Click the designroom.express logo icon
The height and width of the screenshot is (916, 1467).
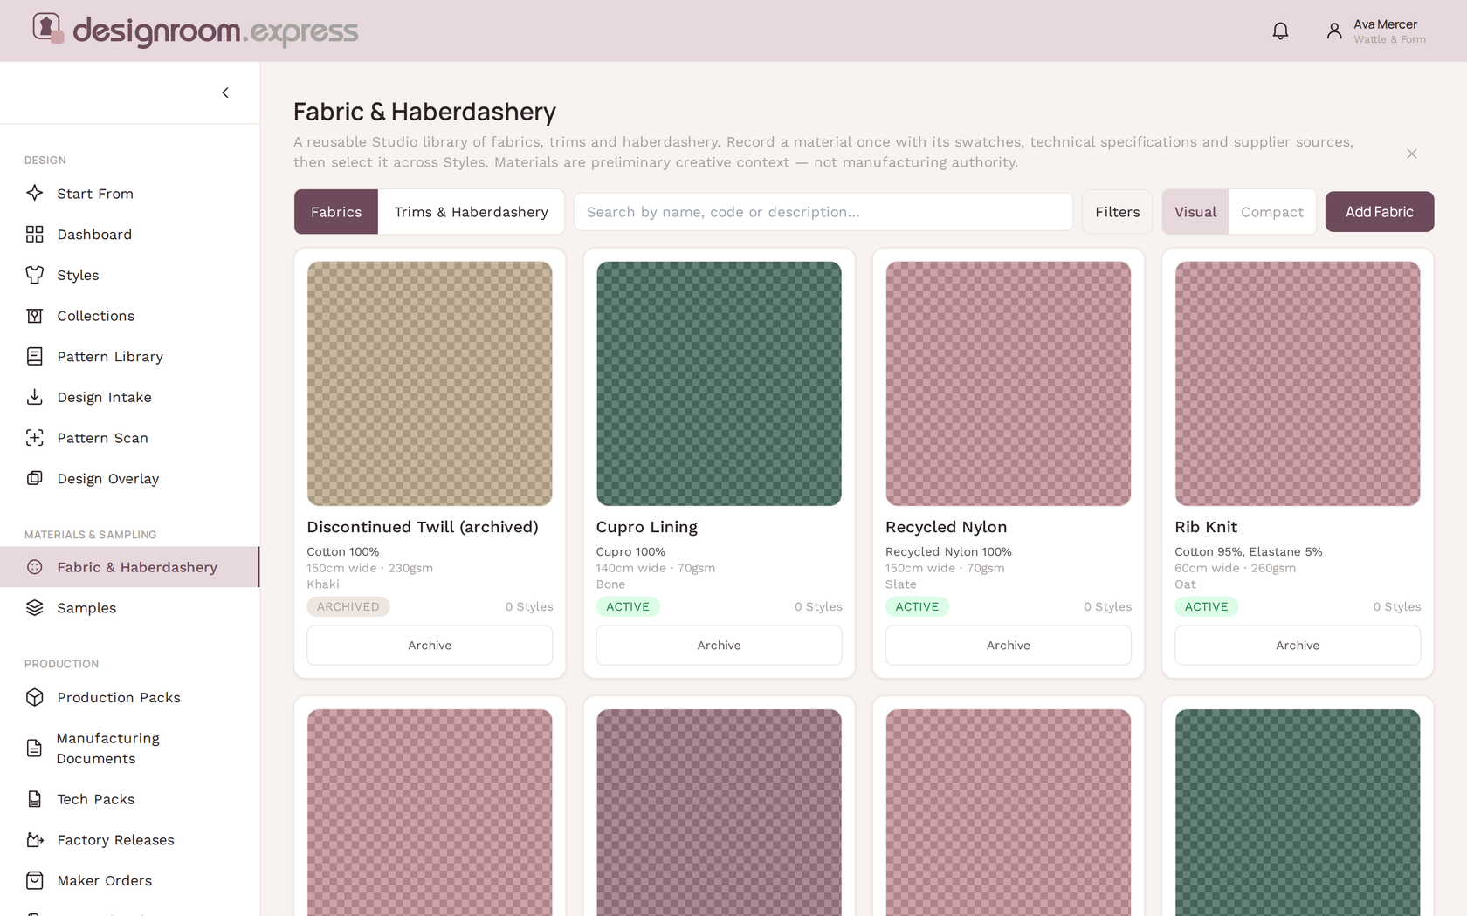tap(48, 28)
